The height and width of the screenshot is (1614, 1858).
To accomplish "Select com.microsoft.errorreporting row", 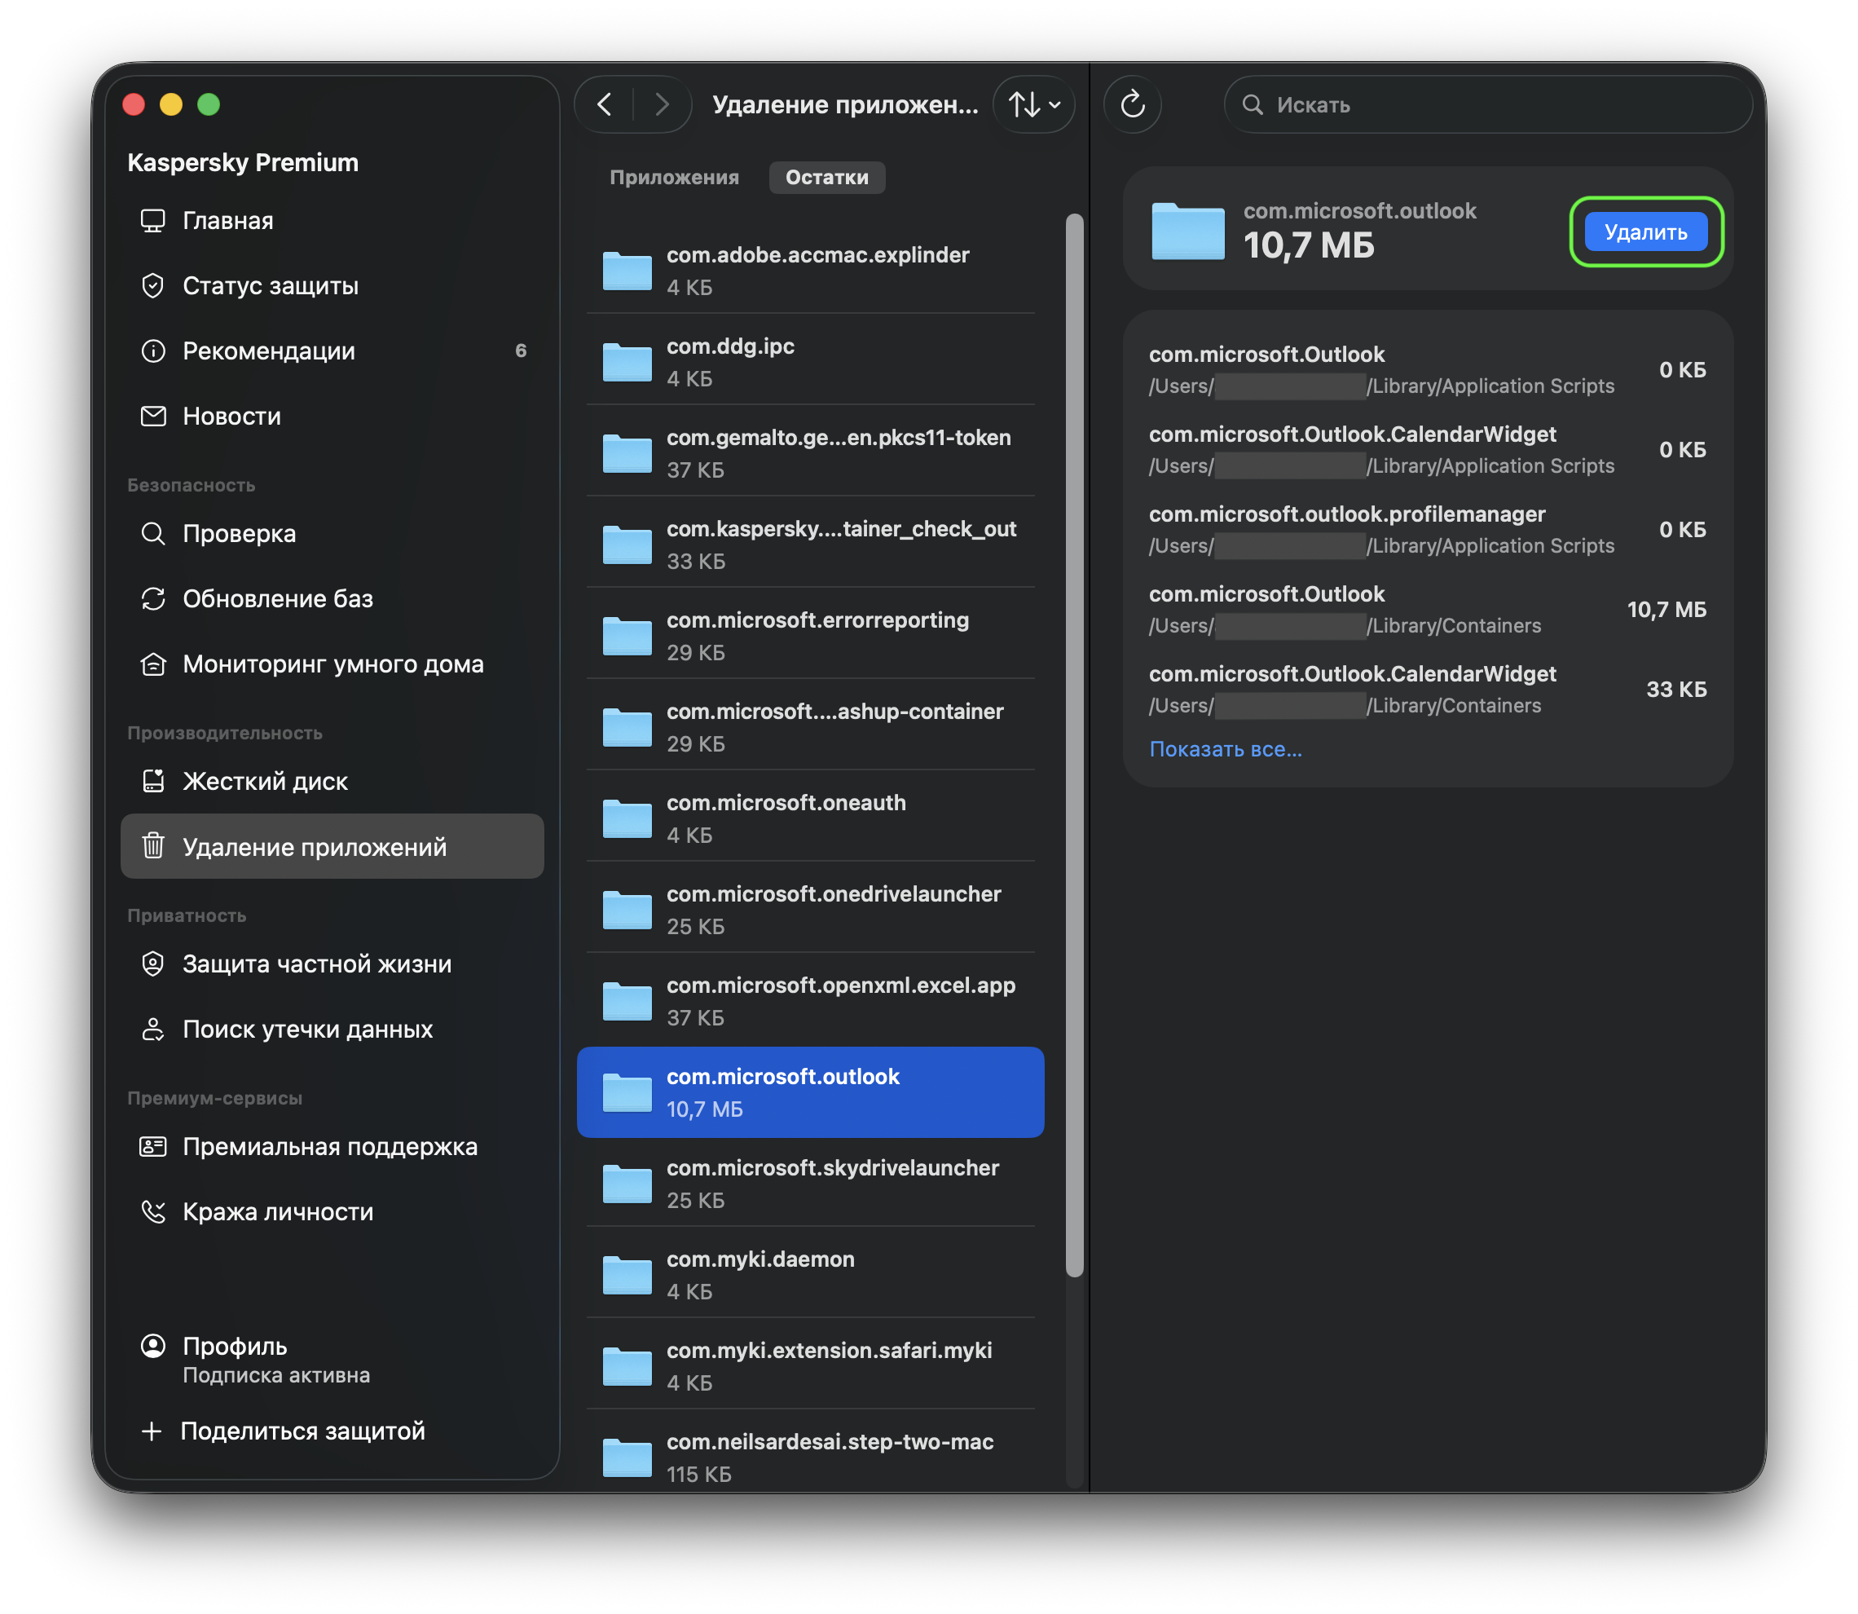I will pos(810,636).
